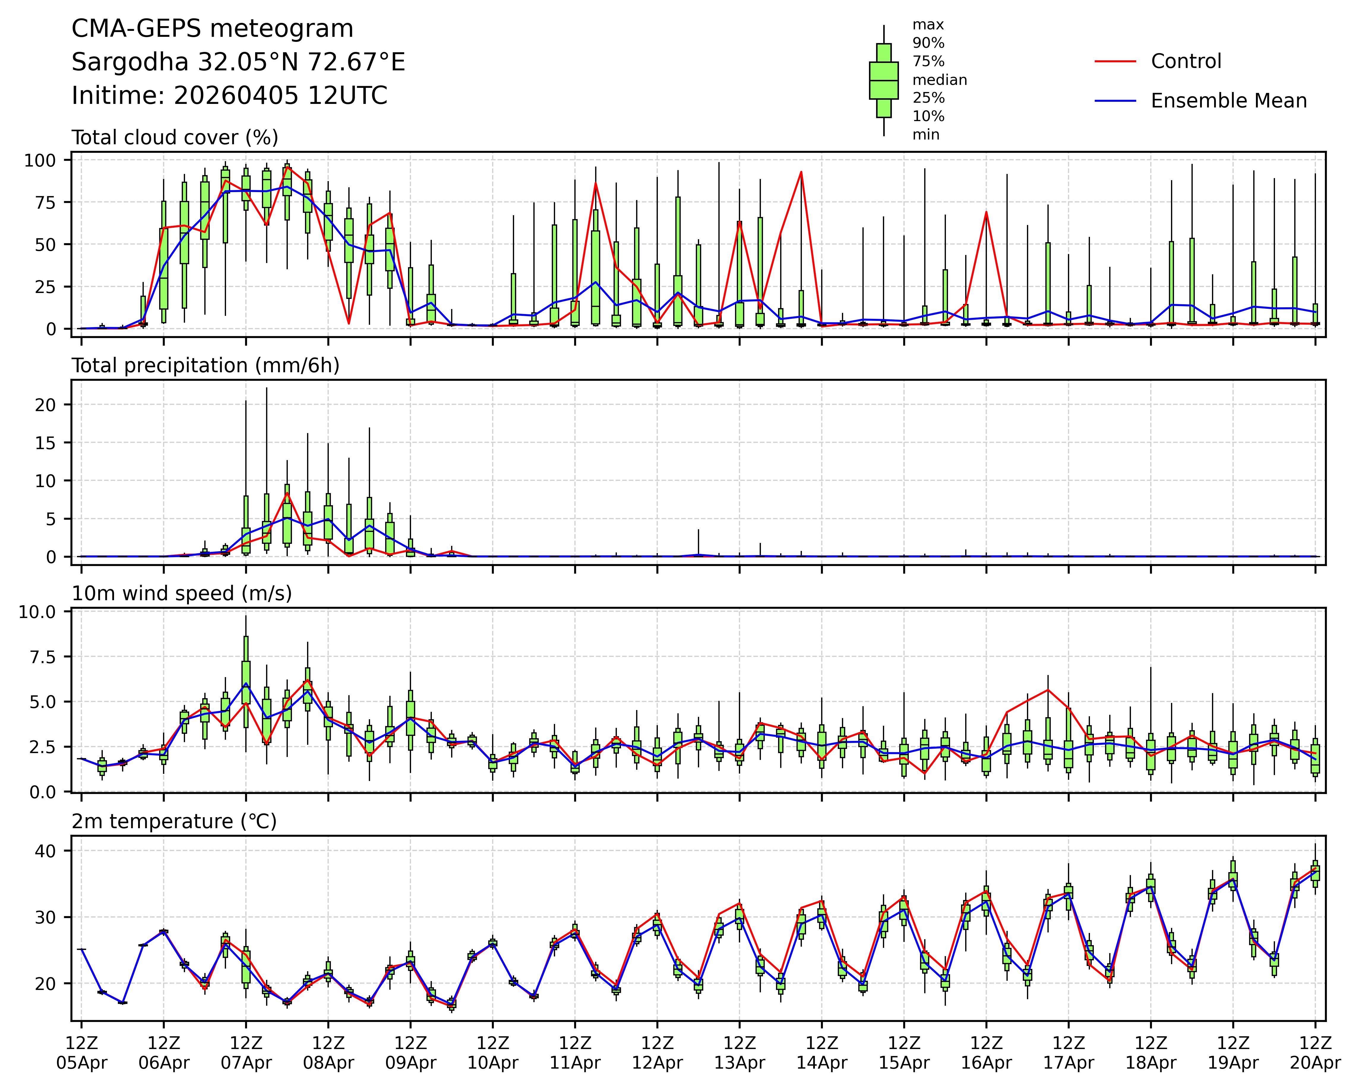Image resolution: width=1359 pixels, height=1090 pixels.
Task: Click the red Control legend line
Action: [1115, 62]
